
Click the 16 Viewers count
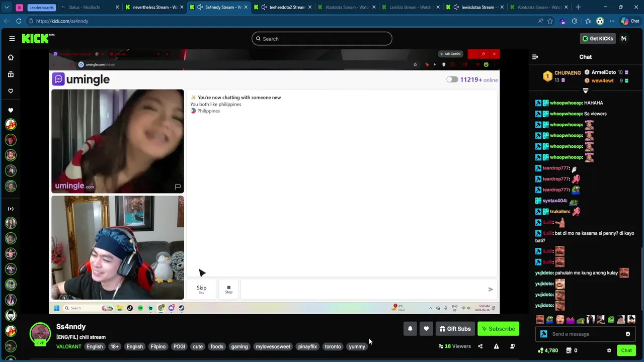454,346
